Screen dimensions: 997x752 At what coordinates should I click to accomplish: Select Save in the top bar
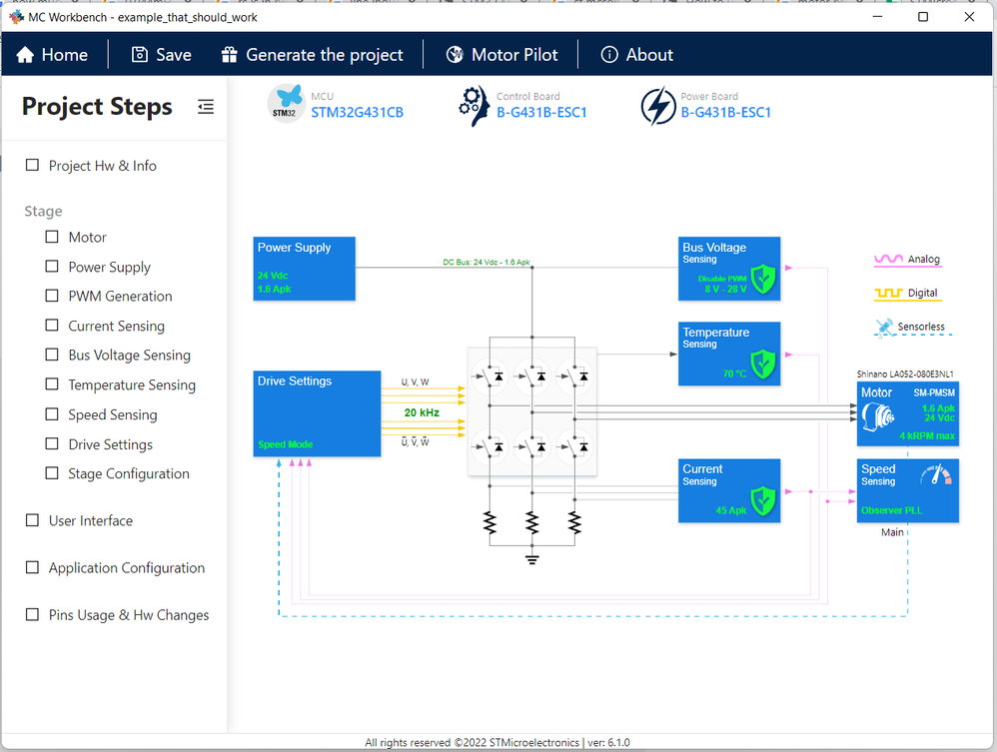[x=162, y=55]
